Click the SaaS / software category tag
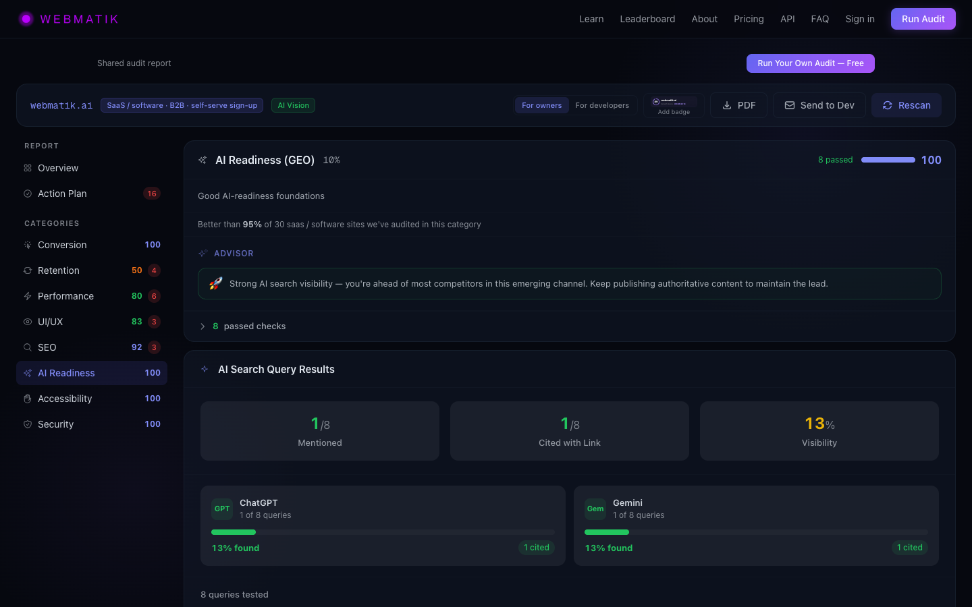 (182, 105)
